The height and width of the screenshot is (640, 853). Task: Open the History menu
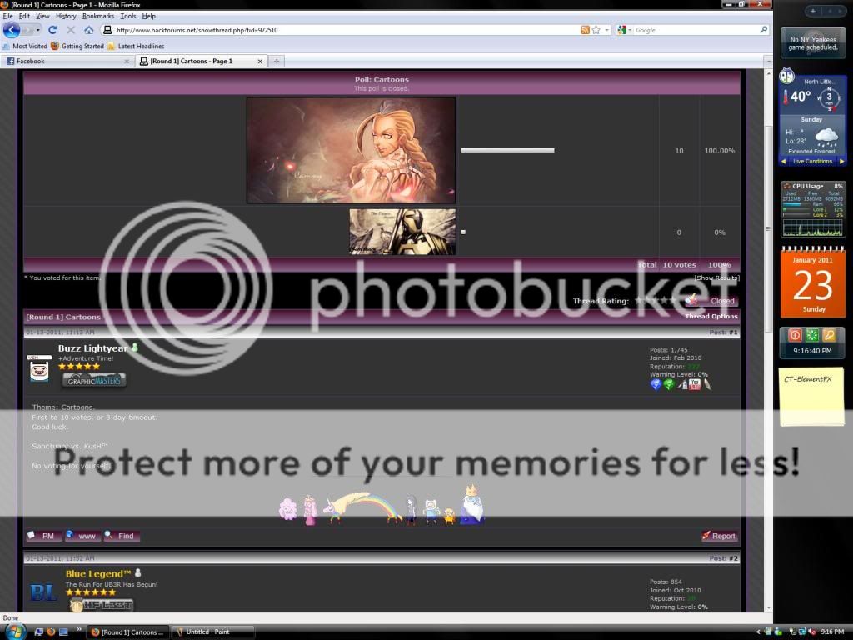click(x=66, y=16)
